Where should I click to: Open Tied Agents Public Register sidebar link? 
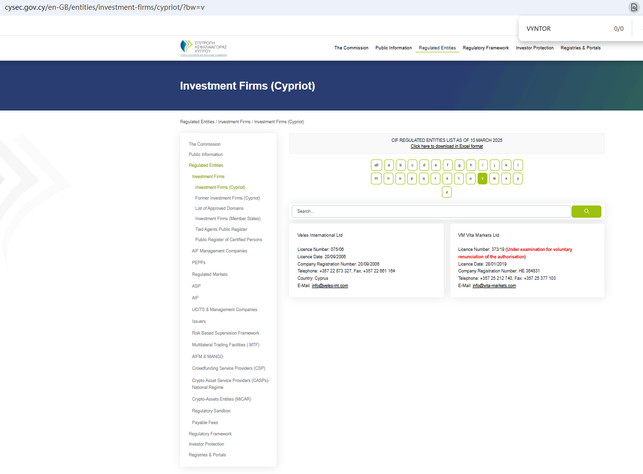click(221, 229)
